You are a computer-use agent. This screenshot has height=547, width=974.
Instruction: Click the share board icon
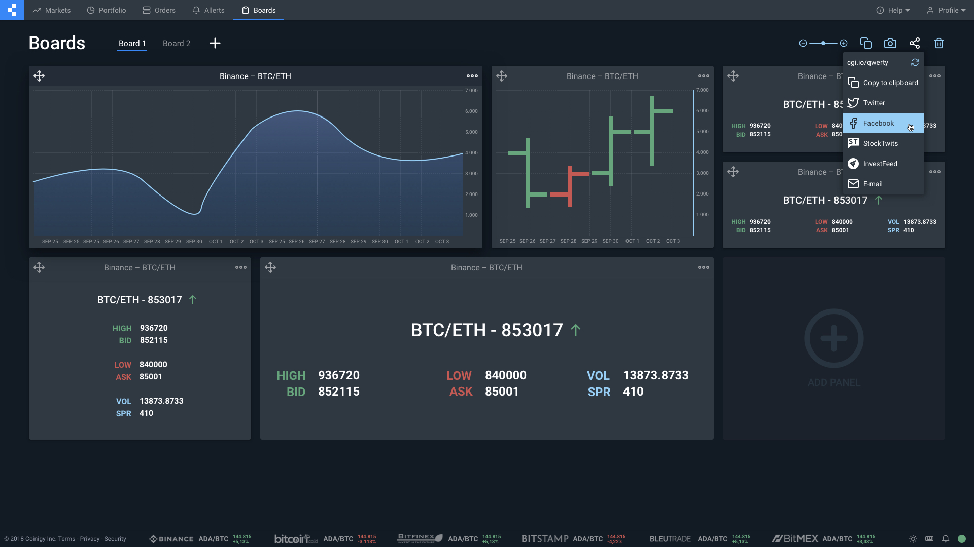[914, 43]
